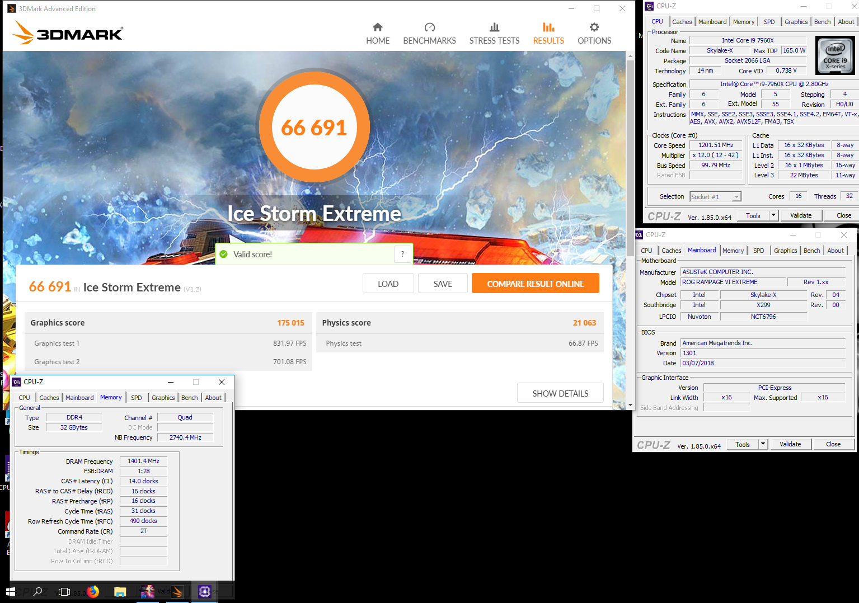This screenshot has width=859, height=603.
Task: Click the Intel Core i9 X-series logo
Action: coord(835,55)
